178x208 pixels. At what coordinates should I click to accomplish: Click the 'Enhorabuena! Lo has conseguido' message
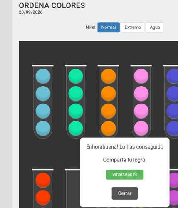click(125, 147)
